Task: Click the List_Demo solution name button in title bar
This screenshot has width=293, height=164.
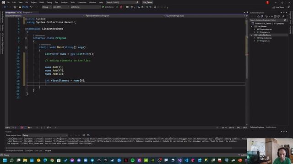Action: click(x=147, y=2)
